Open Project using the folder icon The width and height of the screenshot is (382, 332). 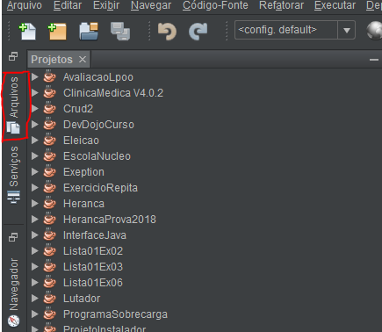(x=89, y=32)
